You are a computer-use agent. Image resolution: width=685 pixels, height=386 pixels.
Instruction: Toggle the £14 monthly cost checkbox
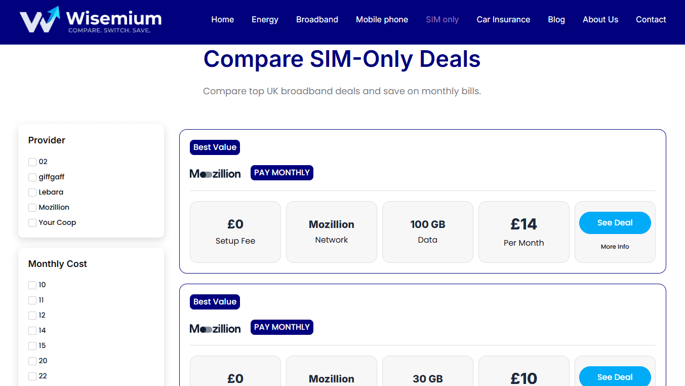(x=32, y=331)
